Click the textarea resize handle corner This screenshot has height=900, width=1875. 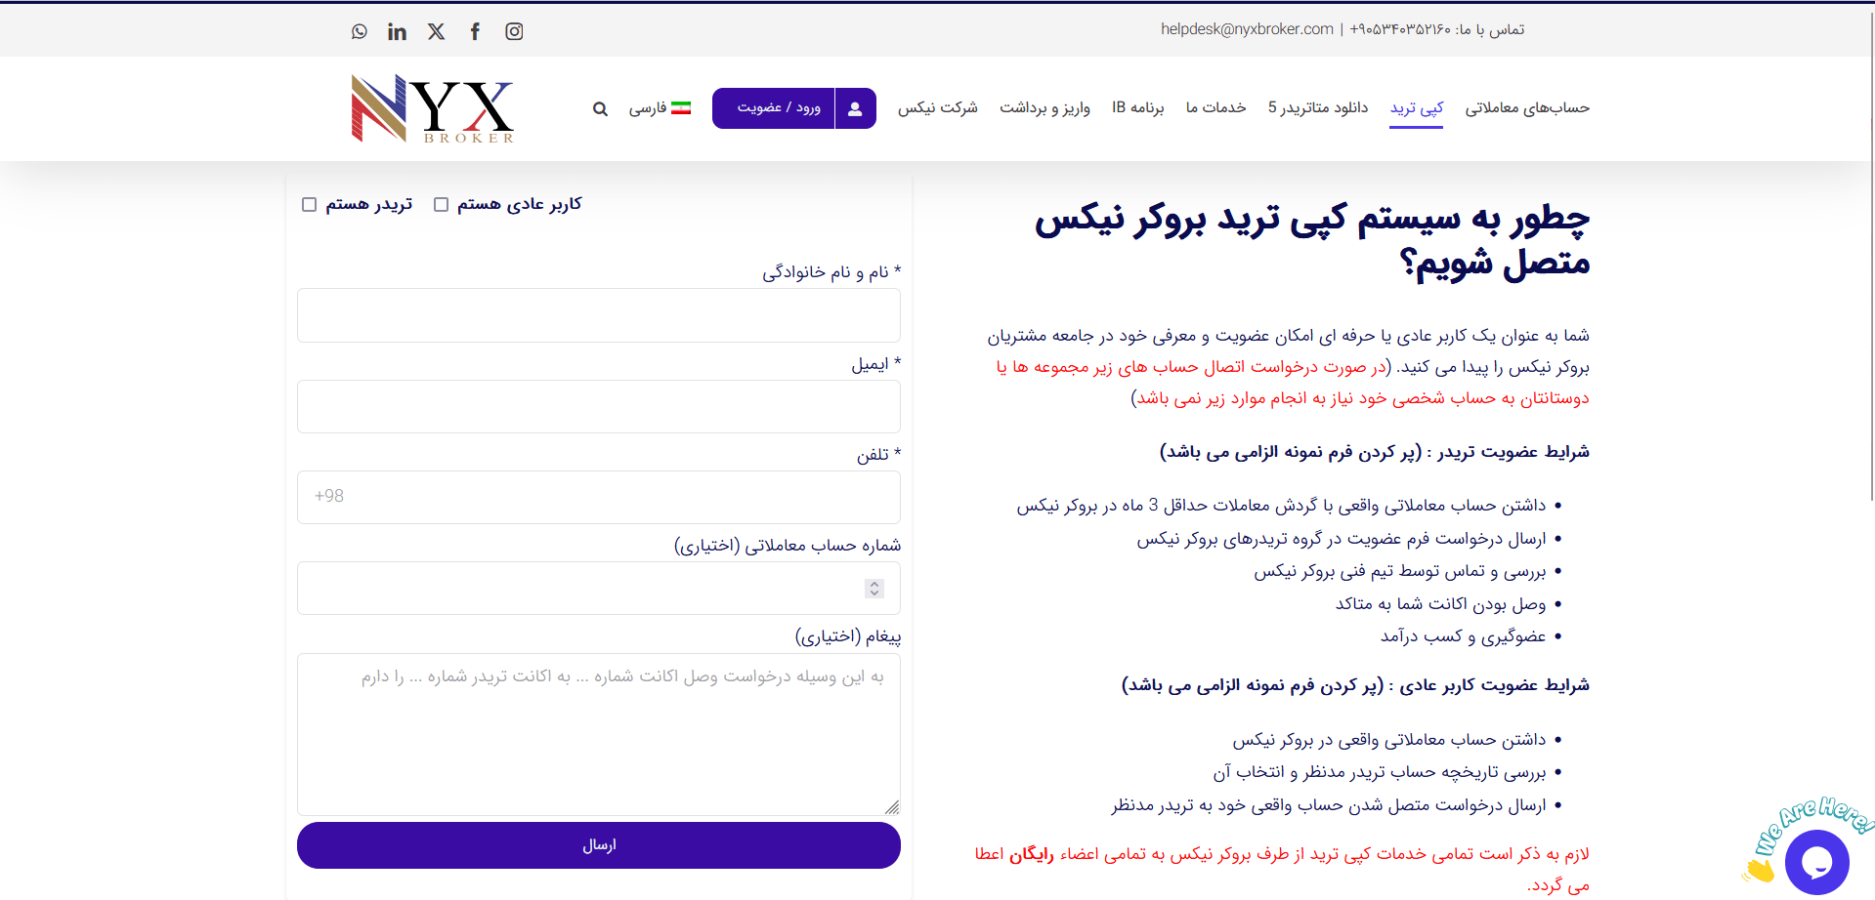click(892, 807)
